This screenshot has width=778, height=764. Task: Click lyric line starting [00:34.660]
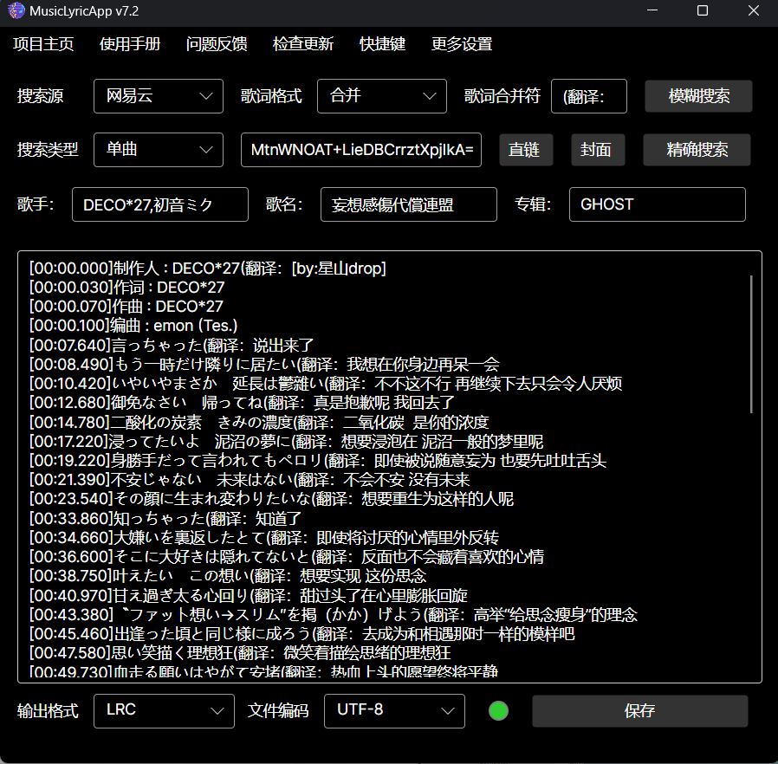264,538
